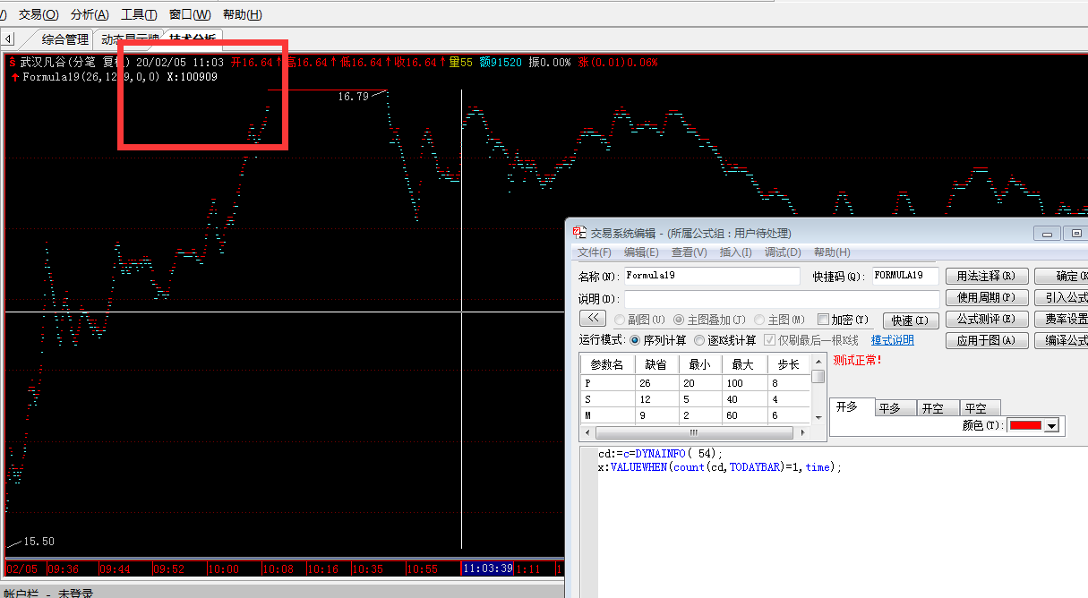The height and width of the screenshot is (598, 1088).
Task: Click the 使用周期(P) button
Action: point(986,298)
